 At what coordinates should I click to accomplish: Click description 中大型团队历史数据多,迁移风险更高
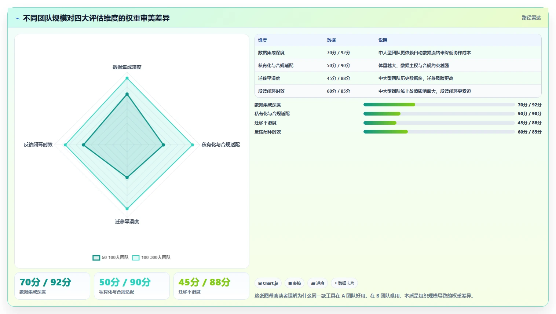pos(416,78)
